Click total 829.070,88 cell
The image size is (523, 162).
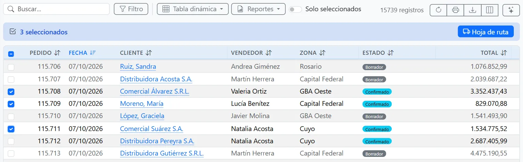coord(491,103)
